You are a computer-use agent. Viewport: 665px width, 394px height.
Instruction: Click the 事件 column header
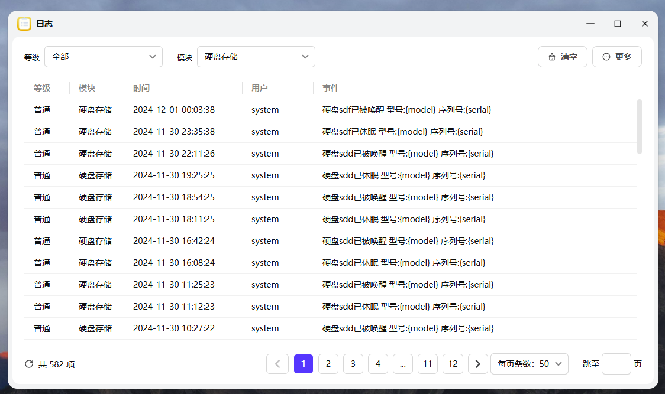click(x=330, y=88)
